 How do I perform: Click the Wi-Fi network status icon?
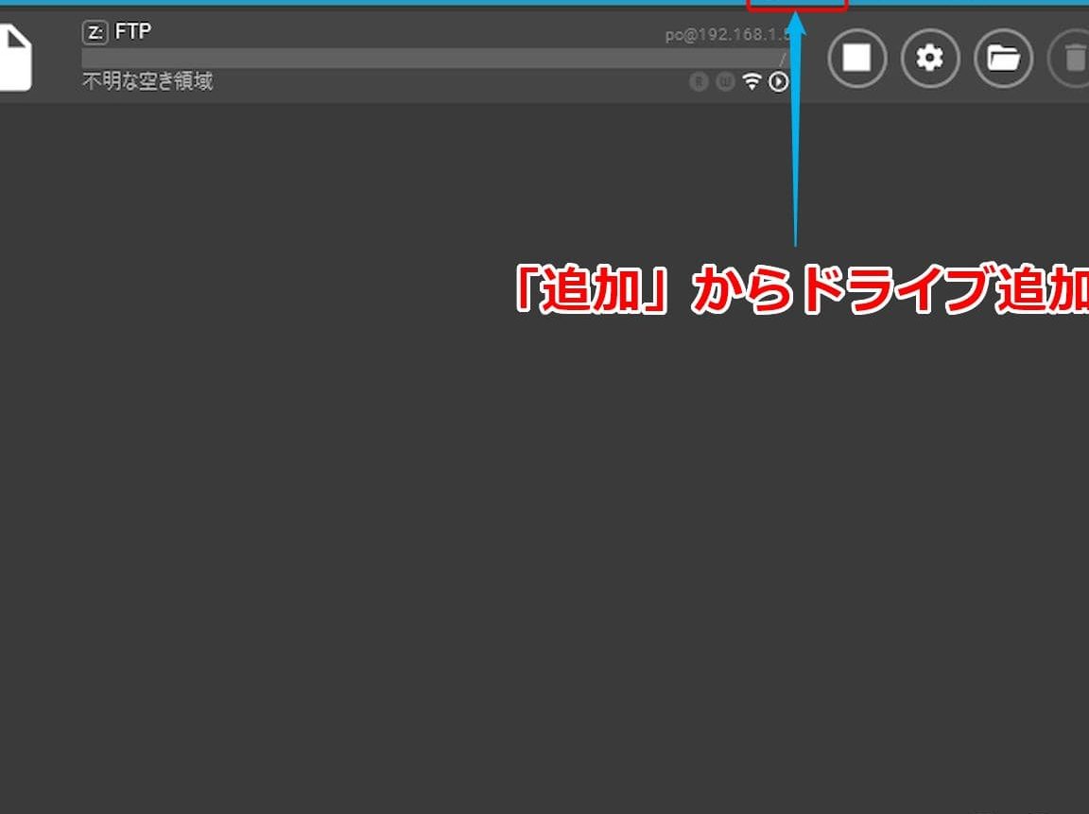[x=752, y=82]
